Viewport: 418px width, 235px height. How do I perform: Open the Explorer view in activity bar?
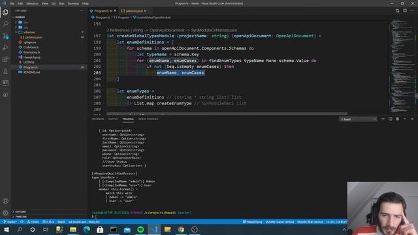(x=5, y=12)
